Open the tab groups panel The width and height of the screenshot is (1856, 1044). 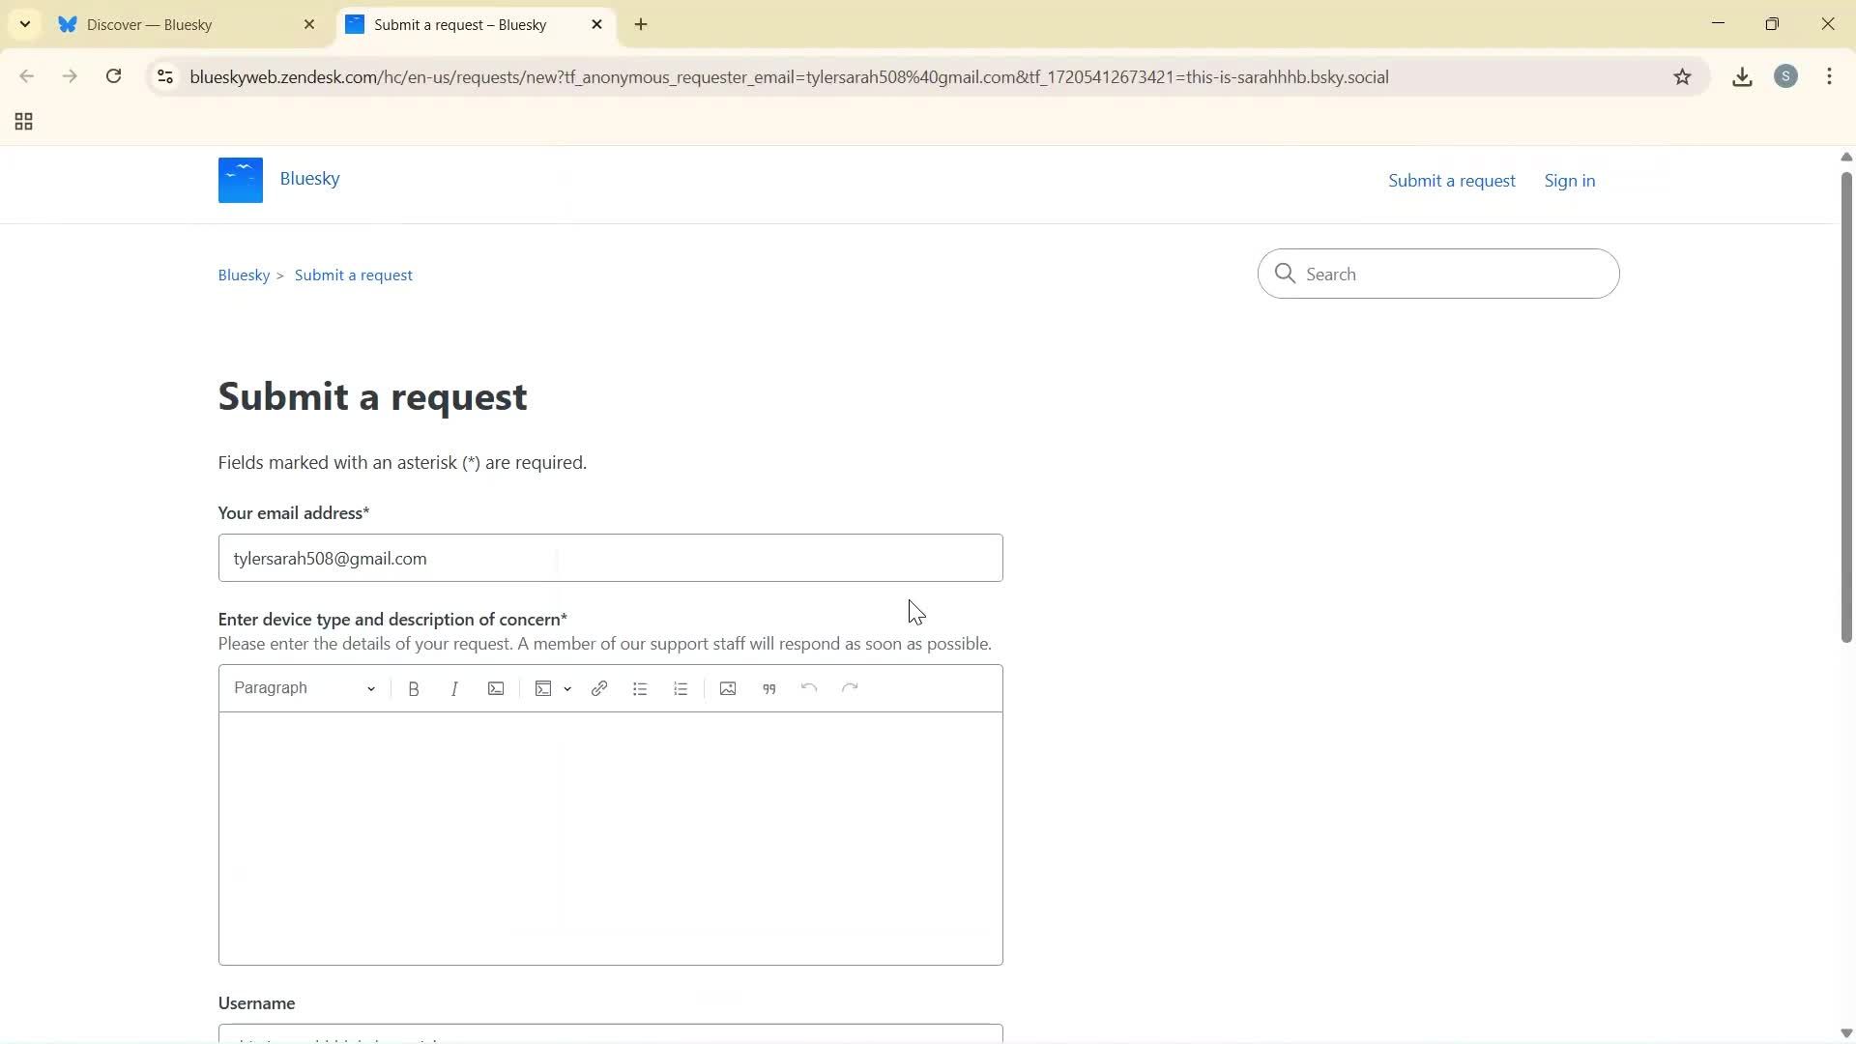click(22, 121)
